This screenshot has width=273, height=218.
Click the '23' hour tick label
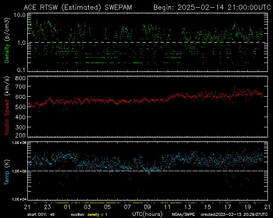tap(47, 207)
